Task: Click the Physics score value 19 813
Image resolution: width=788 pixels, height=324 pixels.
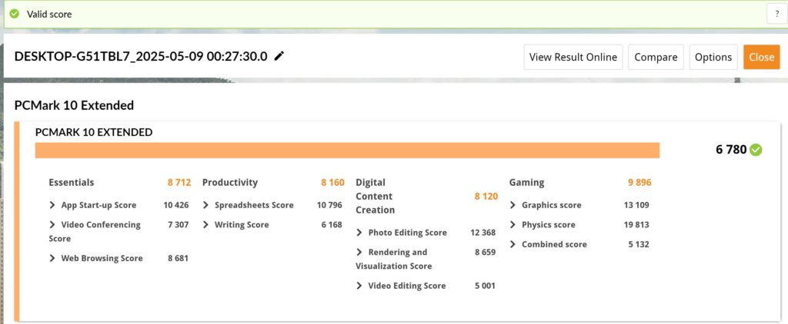Action: (636, 225)
